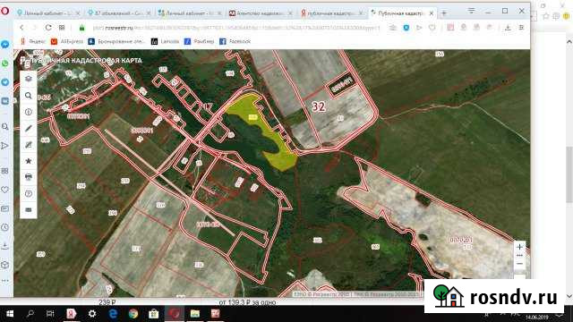Open Task View on taskbar

click(50, 314)
